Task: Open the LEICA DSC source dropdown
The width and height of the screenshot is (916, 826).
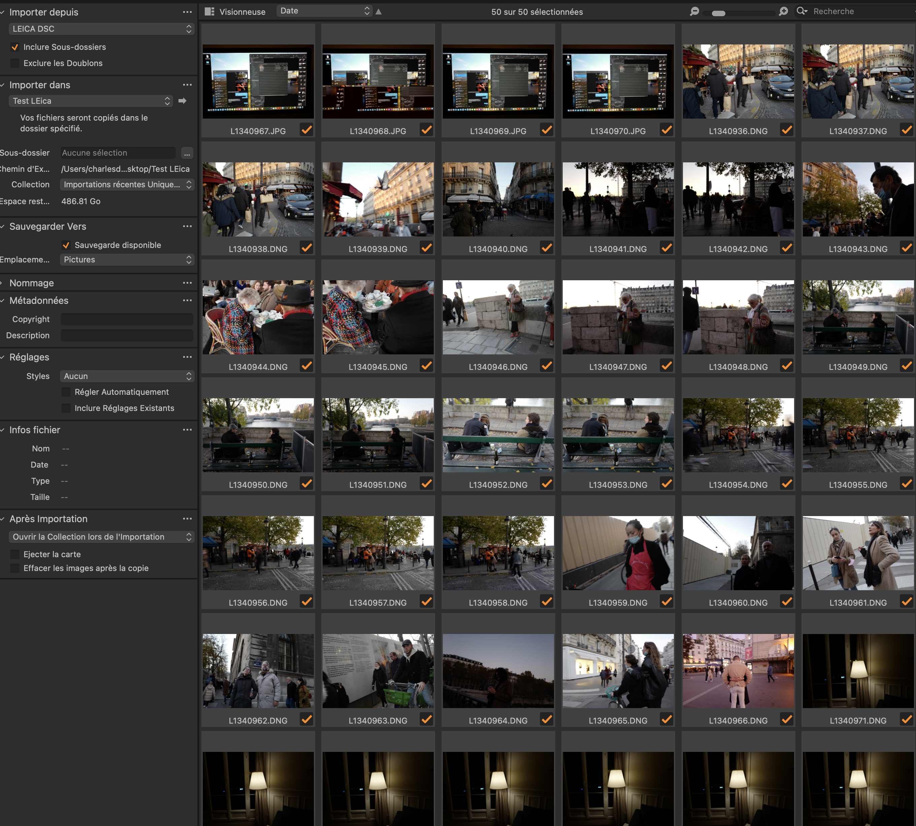Action: pyautogui.click(x=101, y=29)
